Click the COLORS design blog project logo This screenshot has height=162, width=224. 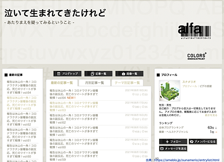(197, 56)
